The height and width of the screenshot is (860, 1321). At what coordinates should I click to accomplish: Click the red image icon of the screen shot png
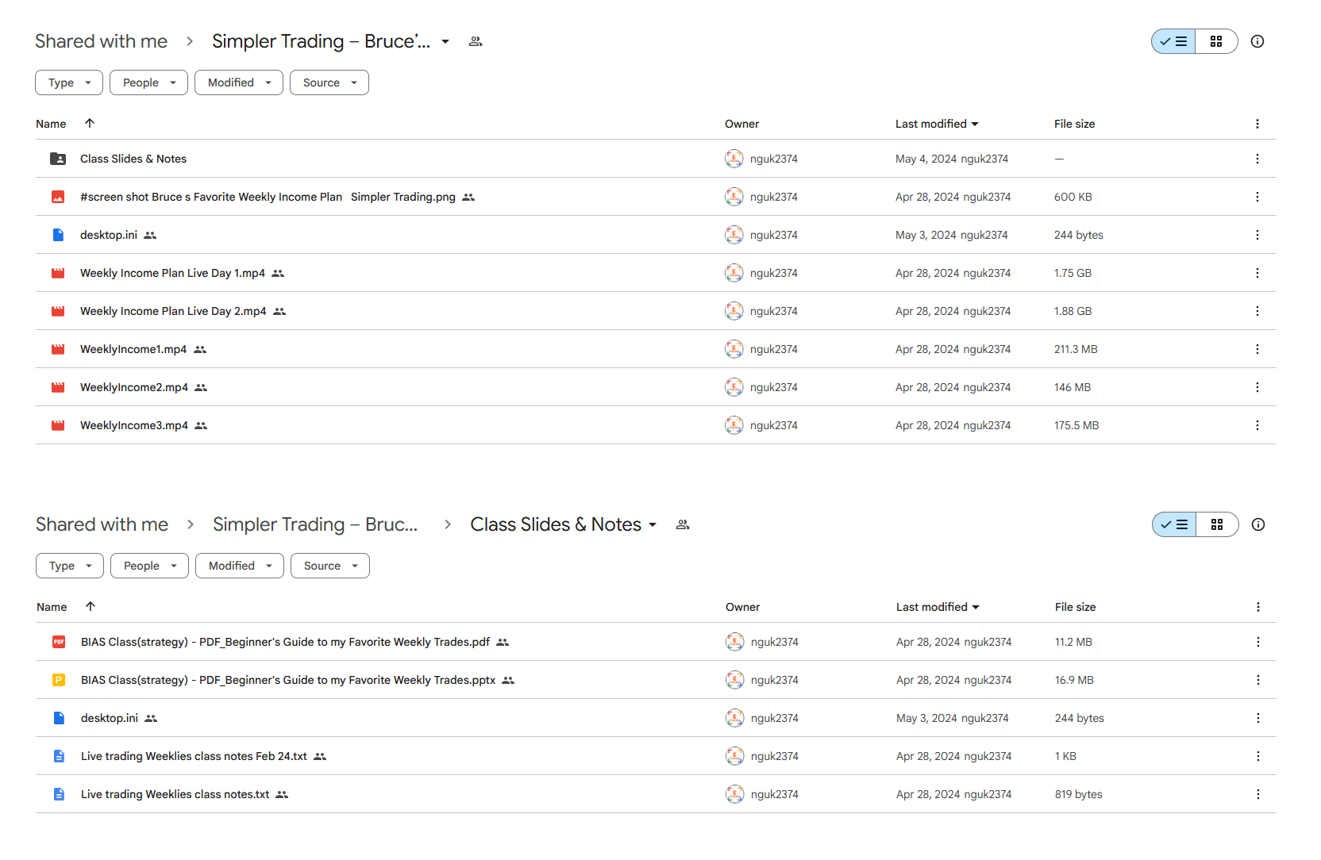(x=58, y=197)
